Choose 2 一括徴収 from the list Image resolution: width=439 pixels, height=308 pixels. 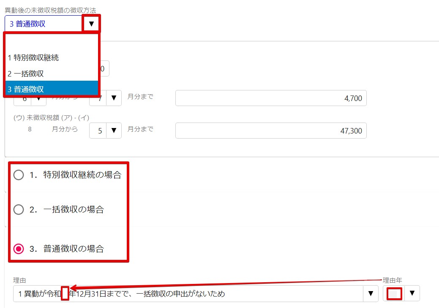[x=52, y=74]
